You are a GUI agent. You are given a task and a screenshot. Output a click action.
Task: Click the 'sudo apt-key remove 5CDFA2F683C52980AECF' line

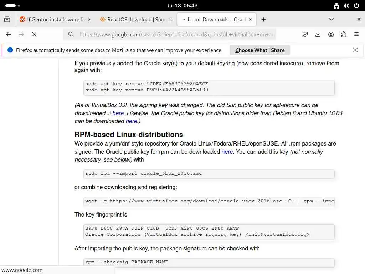tap(146, 84)
